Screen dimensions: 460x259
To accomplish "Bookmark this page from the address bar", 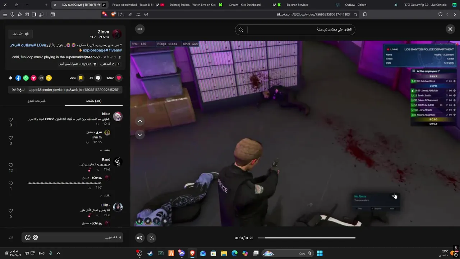I will (x=365, y=14).
